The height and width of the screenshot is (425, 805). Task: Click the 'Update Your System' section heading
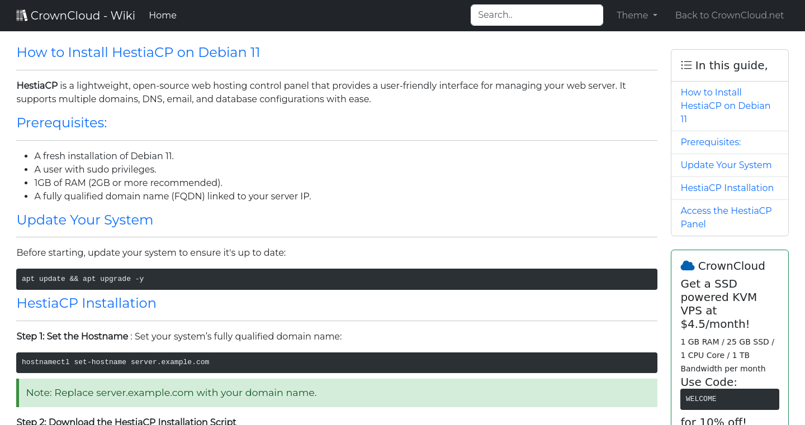(x=85, y=219)
